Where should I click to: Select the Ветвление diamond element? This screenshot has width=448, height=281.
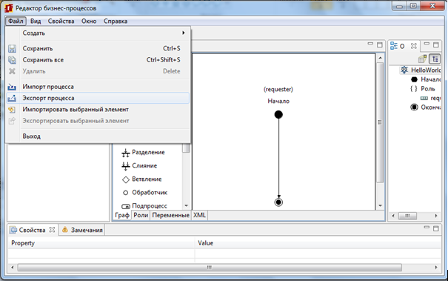pos(141,179)
